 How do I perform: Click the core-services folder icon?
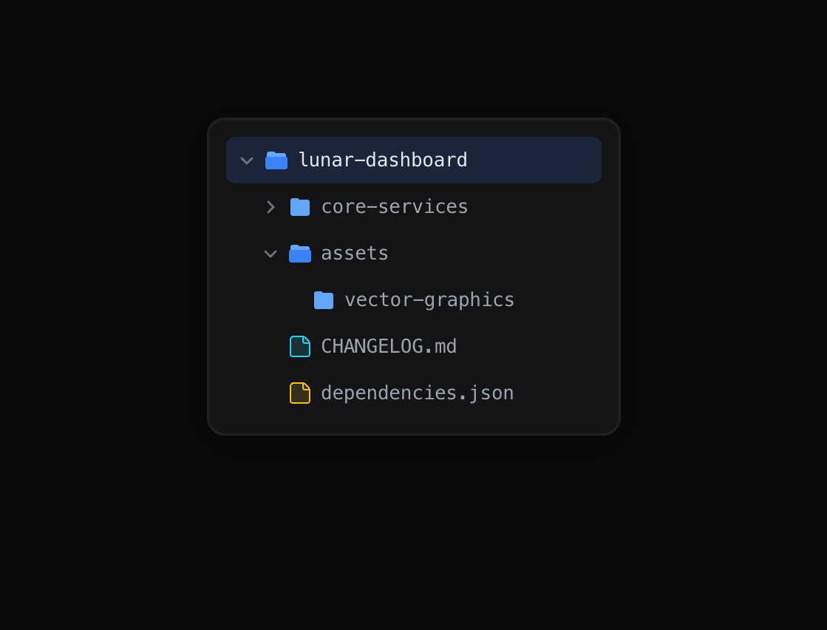(300, 207)
